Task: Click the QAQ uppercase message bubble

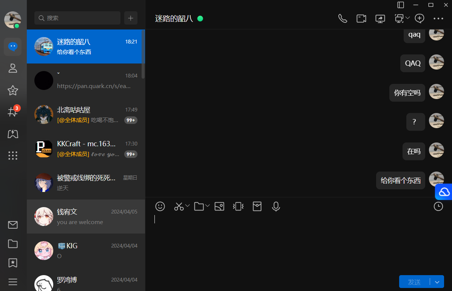Action: tap(412, 63)
